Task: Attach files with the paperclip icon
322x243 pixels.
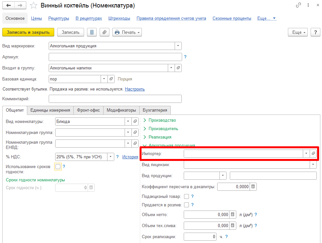Action: coord(105,32)
